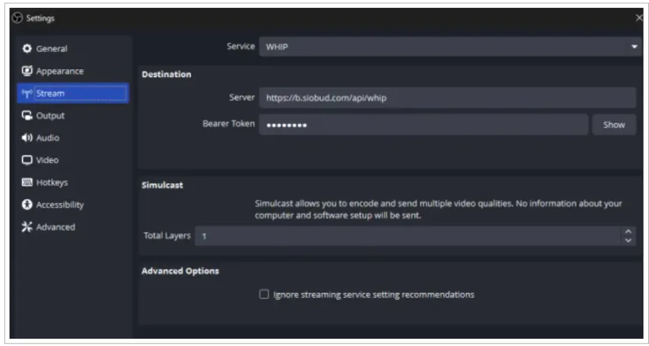The width and height of the screenshot is (649, 346).
Task: Click the Video display icon
Action: (x=27, y=160)
